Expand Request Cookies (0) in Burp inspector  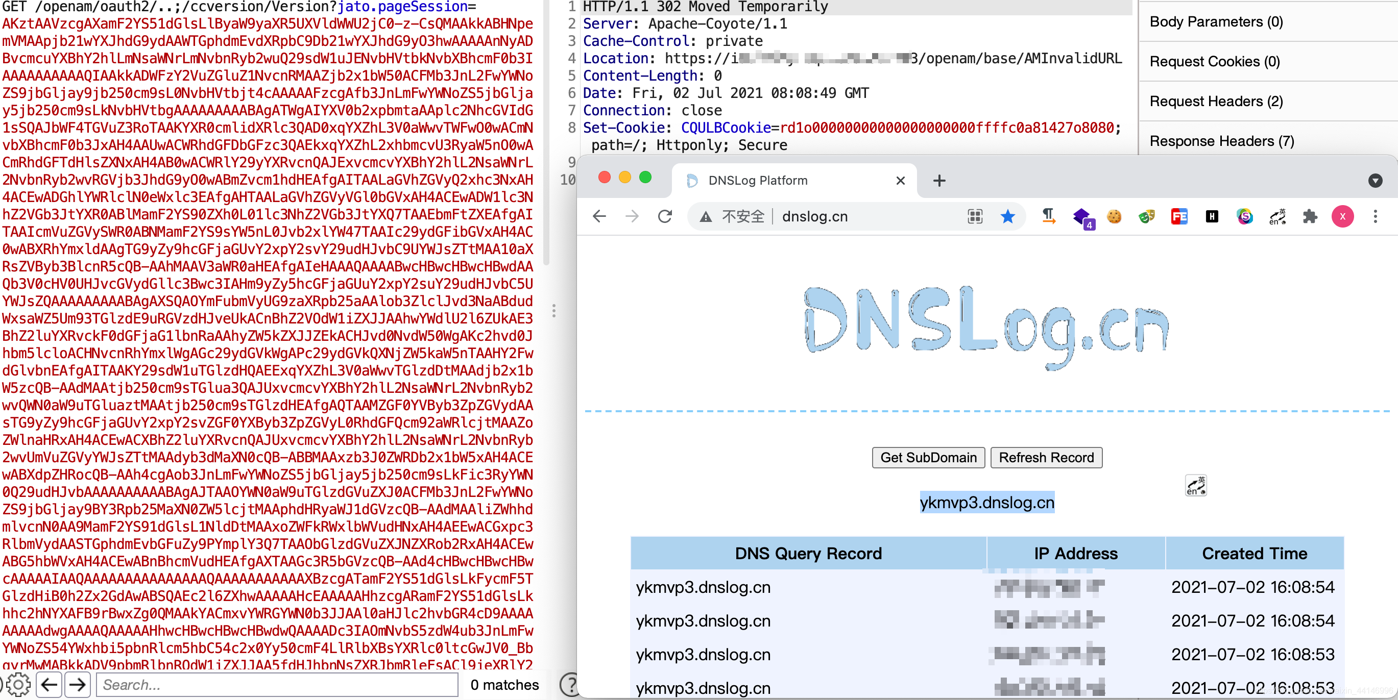[1268, 61]
